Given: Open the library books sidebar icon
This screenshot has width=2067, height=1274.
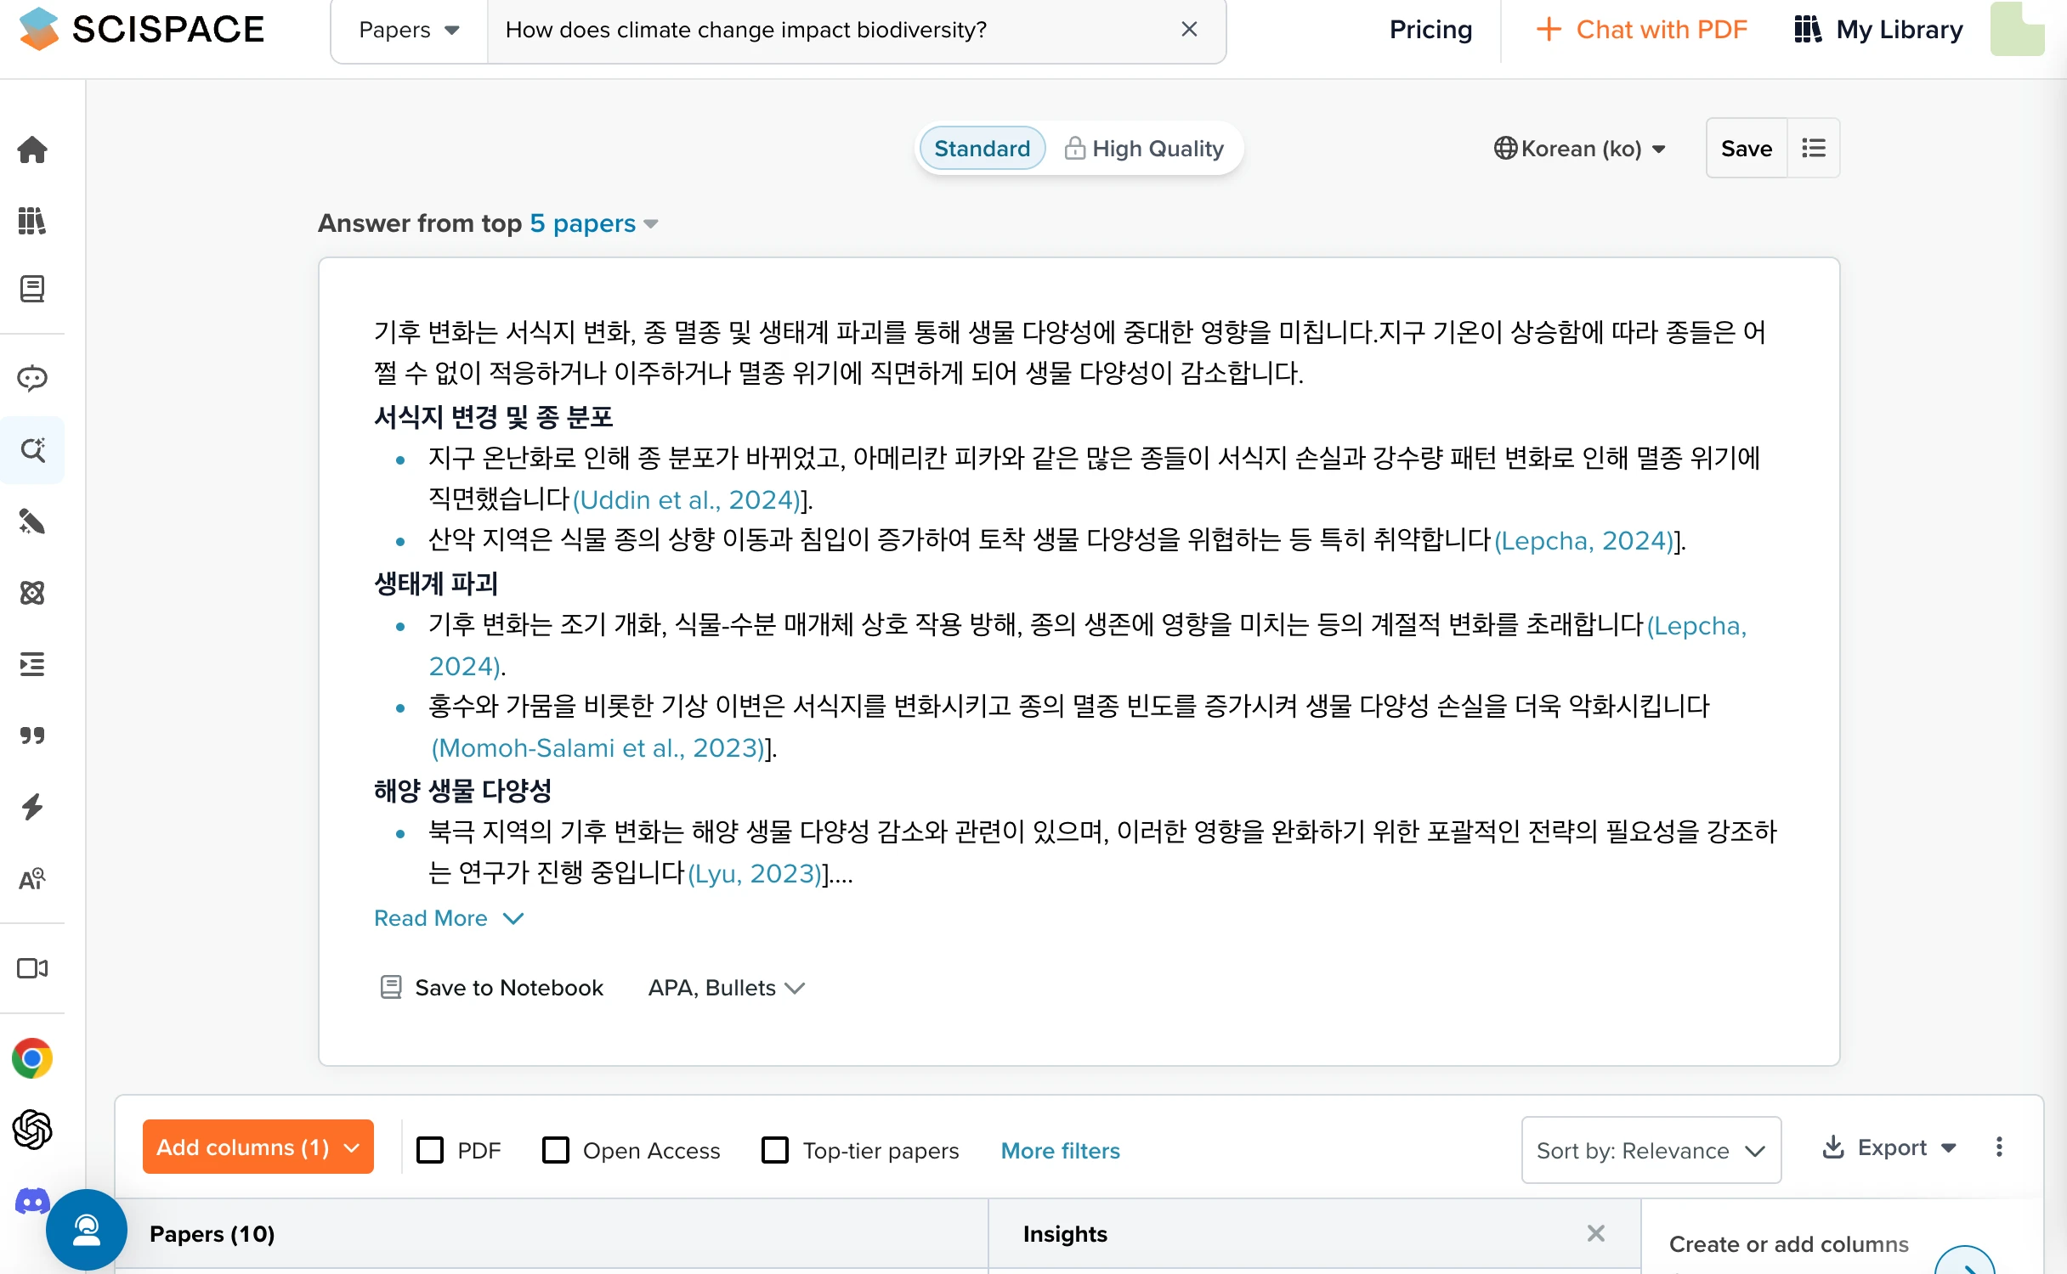Looking at the screenshot, I should [32, 221].
